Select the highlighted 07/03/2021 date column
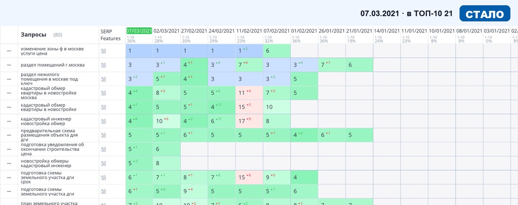This screenshot has width=518, height=205. tap(139, 31)
